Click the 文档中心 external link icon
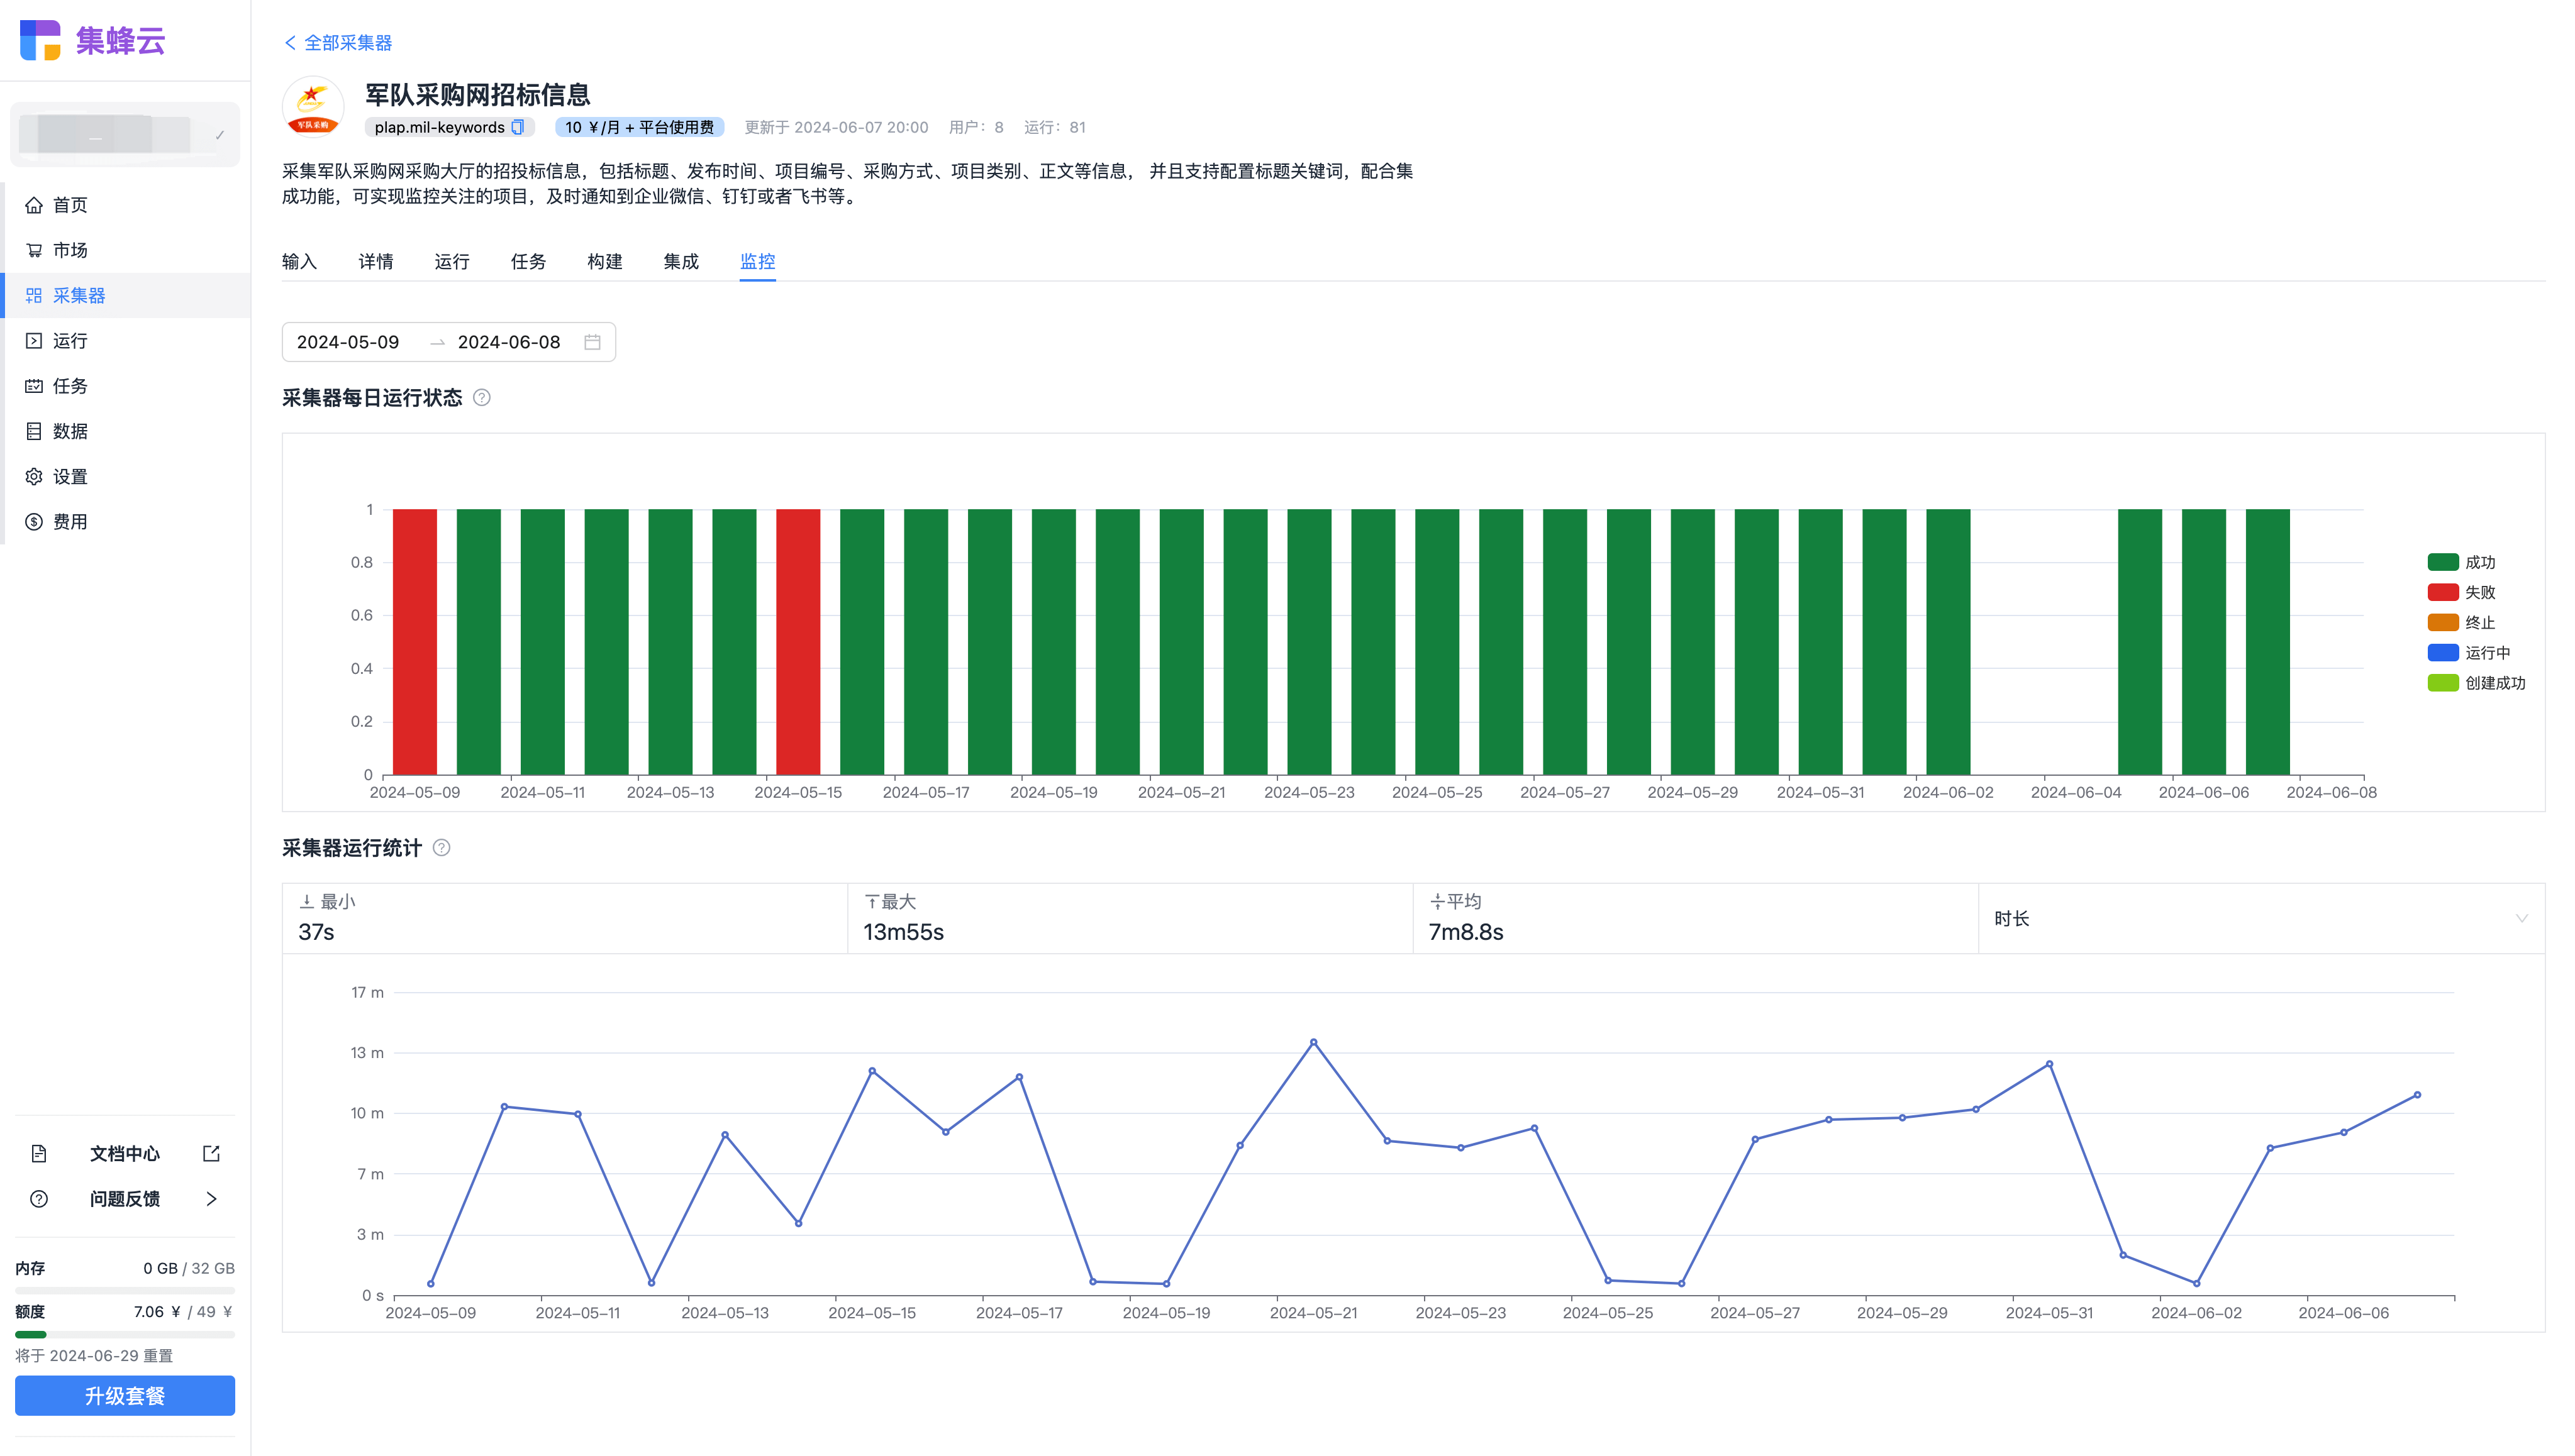This screenshot has height=1456, width=2575. pos(212,1154)
